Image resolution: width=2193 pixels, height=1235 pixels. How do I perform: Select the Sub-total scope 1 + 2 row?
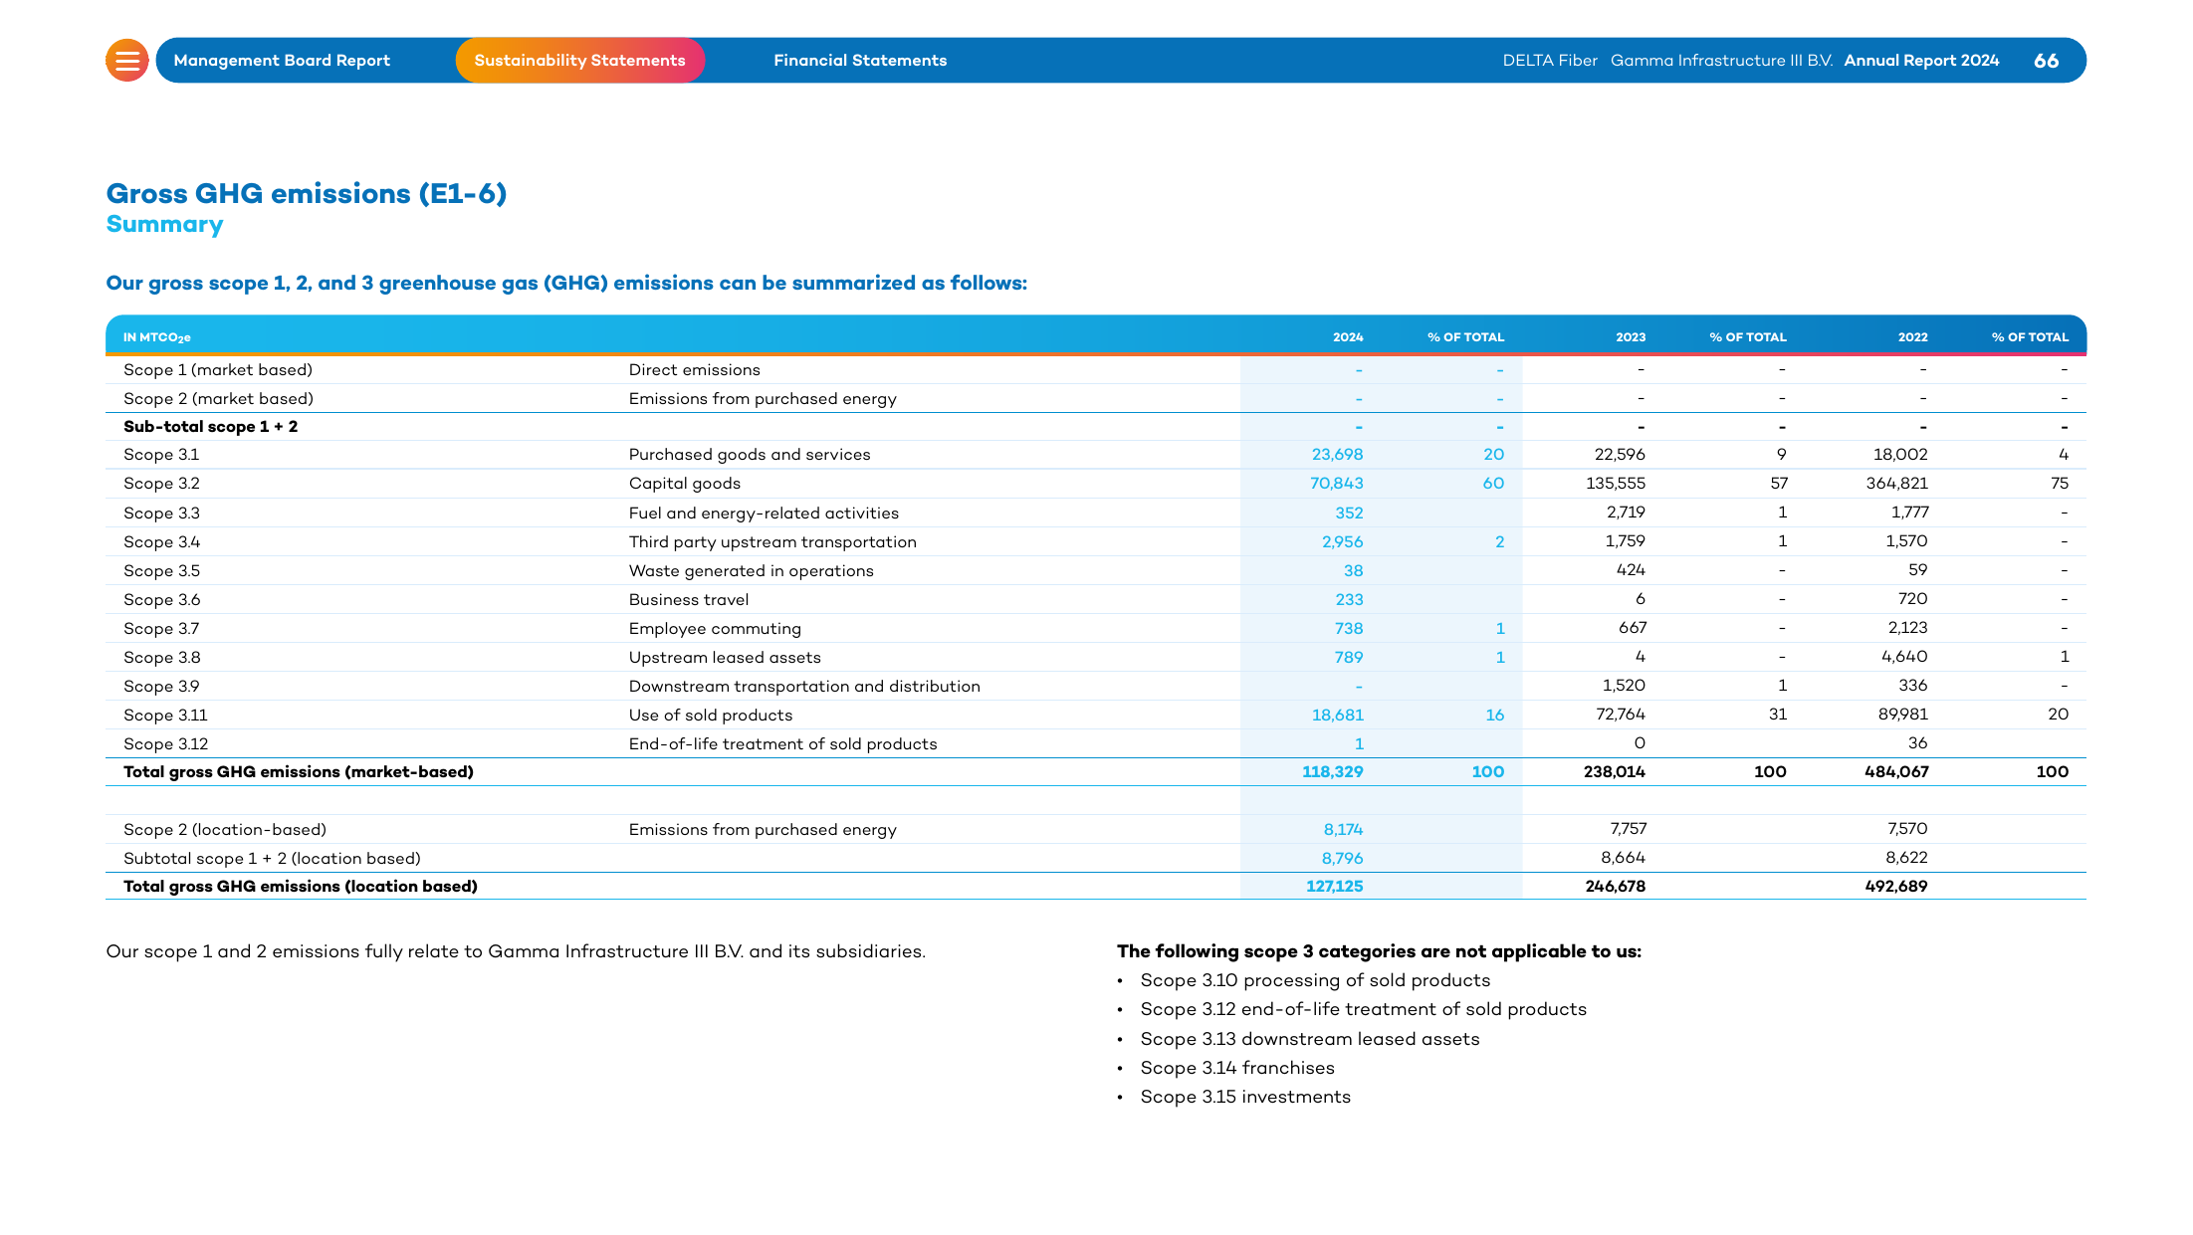coord(1096,427)
